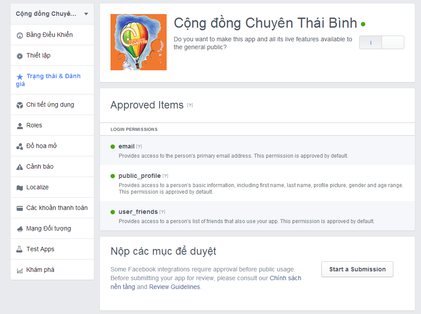421x314 pixels.
Task: Follow the Review Guidelines link
Action: 174,287
